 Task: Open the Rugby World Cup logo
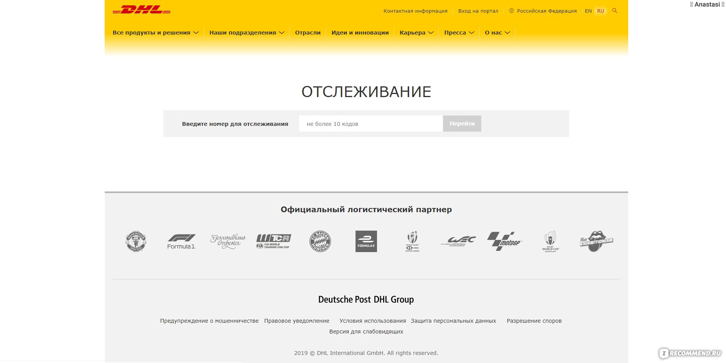551,241
